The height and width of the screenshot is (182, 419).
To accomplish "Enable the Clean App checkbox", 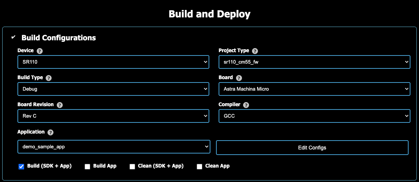I will click(x=199, y=166).
